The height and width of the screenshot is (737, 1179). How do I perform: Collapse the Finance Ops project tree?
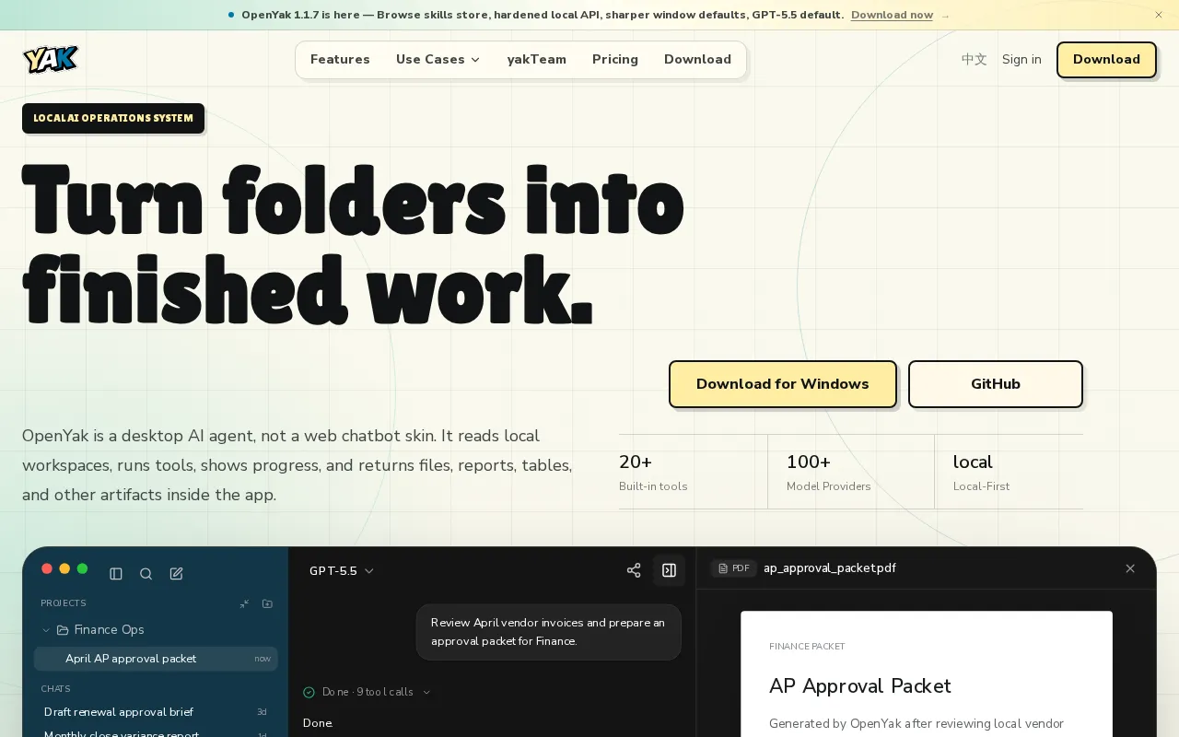(46, 630)
